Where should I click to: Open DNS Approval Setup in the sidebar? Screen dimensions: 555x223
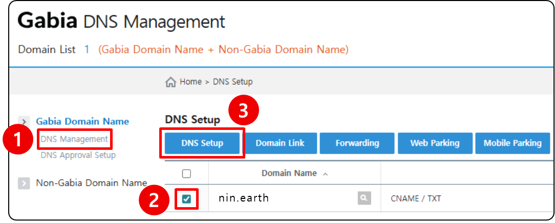(78, 155)
